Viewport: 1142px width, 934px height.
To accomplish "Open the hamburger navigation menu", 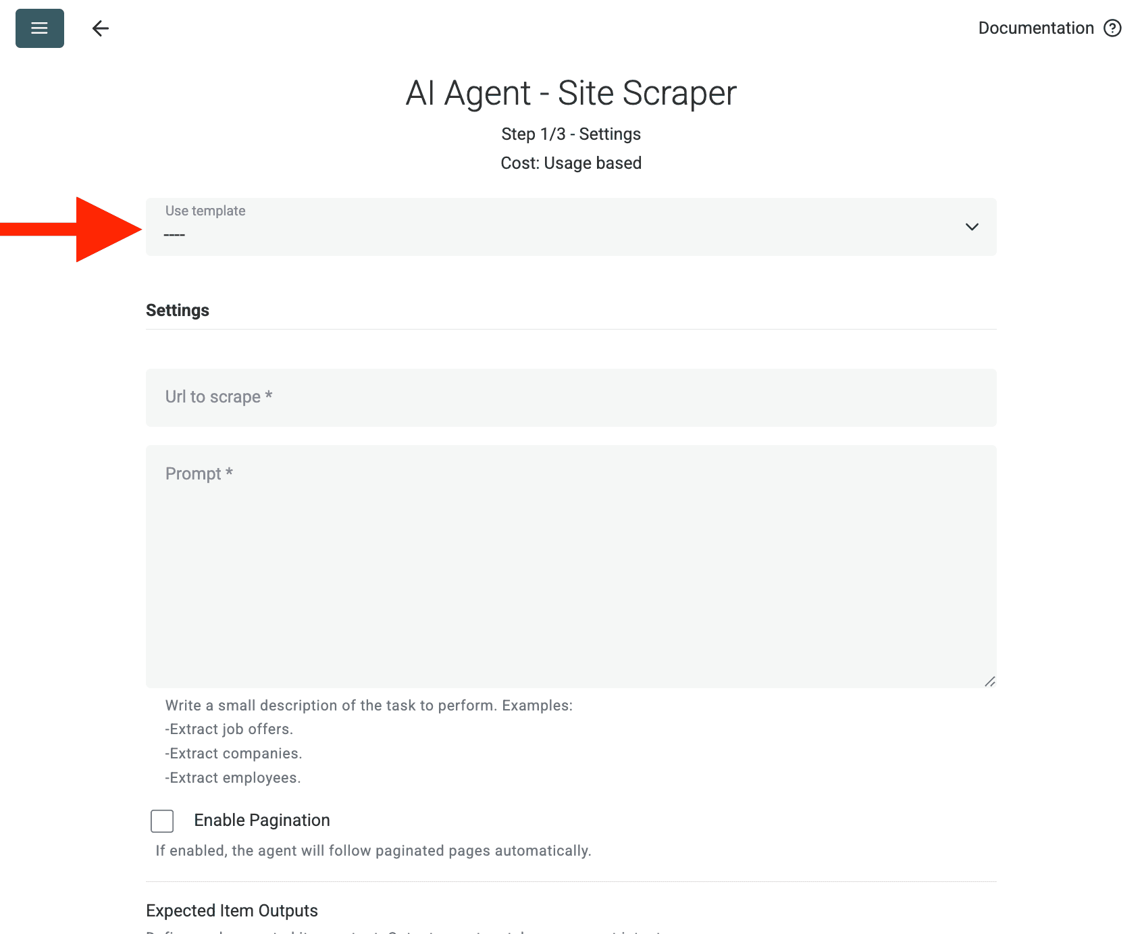I will tap(39, 28).
